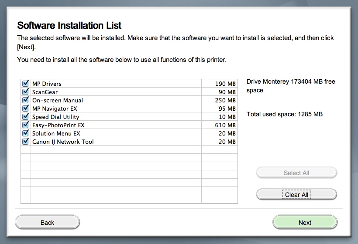Select the On-screen Manual row label
The image size is (358, 244).
(57, 100)
